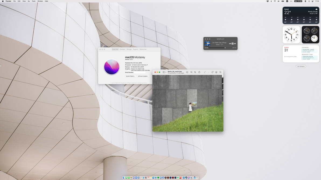This screenshot has height=180, width=321.
Task: Open the Studio PMH weekly calendar event
Action: point(309,51)
